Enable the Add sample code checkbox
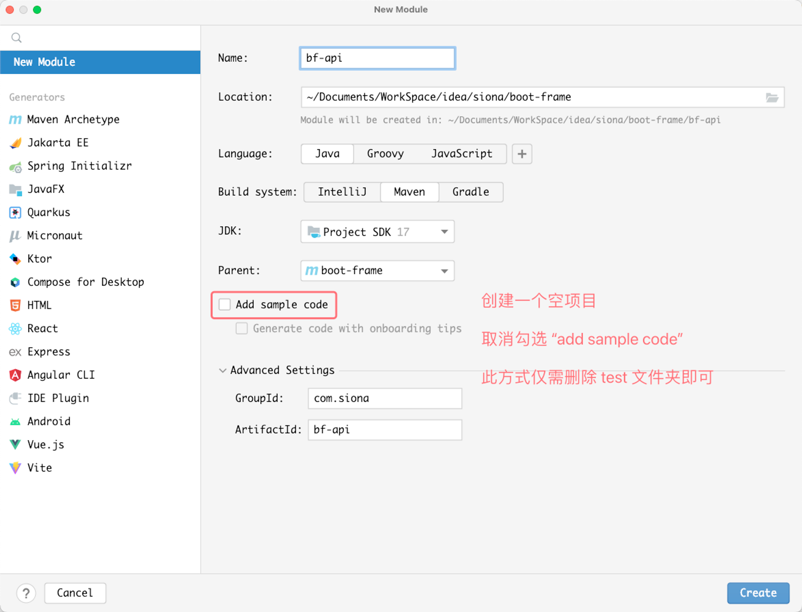 tap(225, 305)
